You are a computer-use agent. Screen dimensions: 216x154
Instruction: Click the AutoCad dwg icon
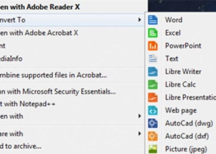[153, 123]
